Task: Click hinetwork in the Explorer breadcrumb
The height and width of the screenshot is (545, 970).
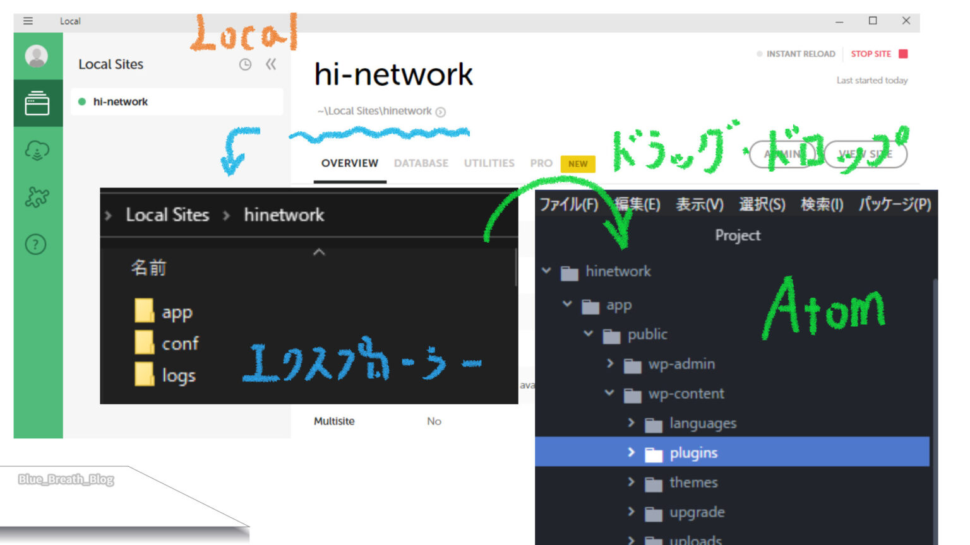Action: [284, 215]
